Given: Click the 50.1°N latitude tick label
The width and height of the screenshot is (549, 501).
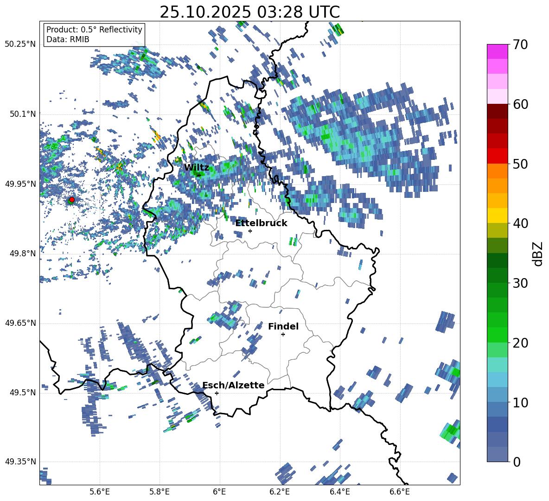Looking at the screenshot, I should coord(22,114).
